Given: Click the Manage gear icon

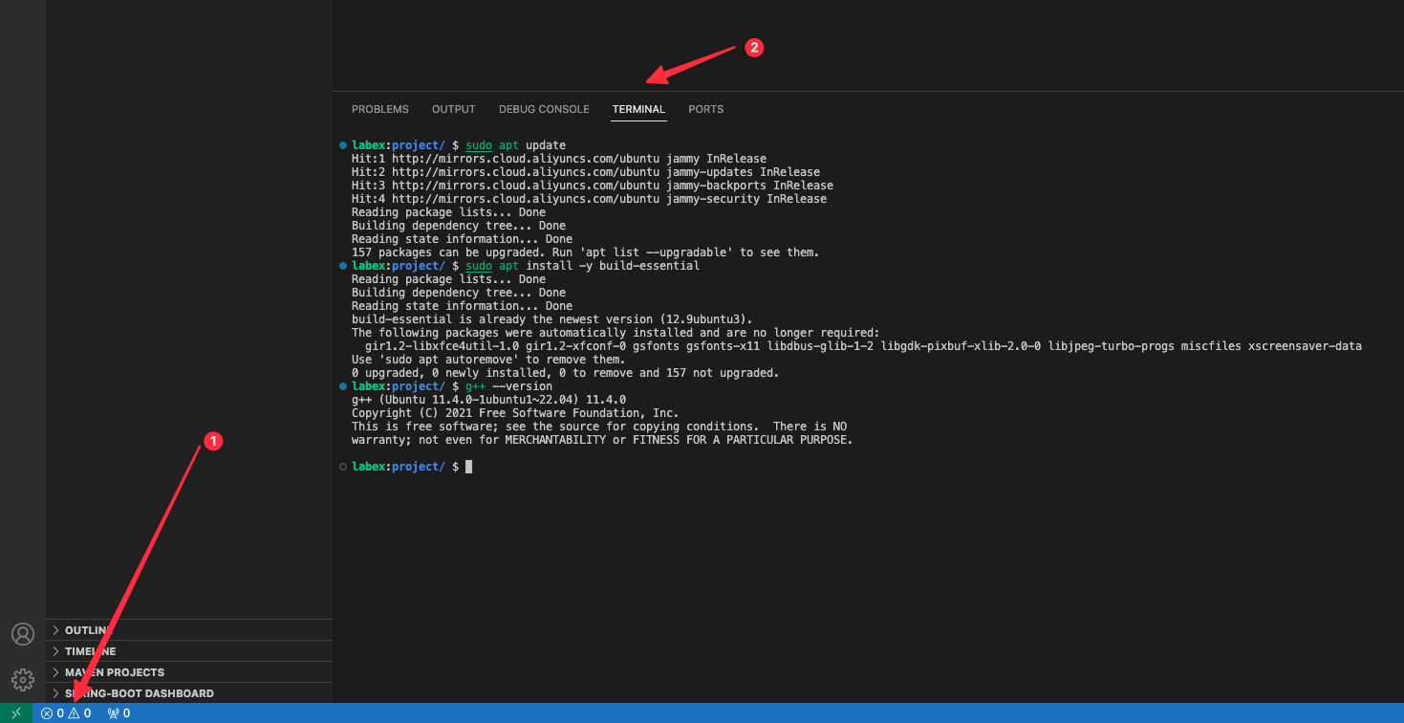Looking at the screenshot, I should pos(23,679).
